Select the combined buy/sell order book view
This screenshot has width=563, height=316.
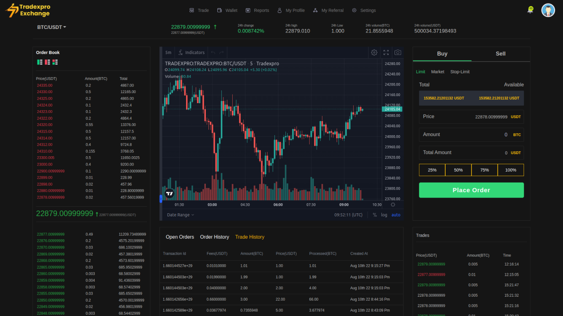[55, 62]
